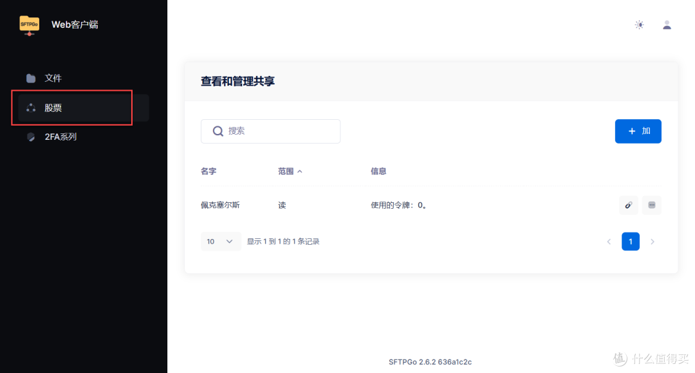Click the Web客户端 title text
Image resolution: width=695 pixels, height=373 pixels.
pos(75,24)
